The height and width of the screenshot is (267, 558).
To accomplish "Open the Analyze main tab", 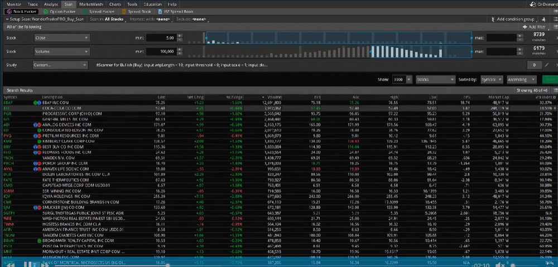I will coord(51,4).
